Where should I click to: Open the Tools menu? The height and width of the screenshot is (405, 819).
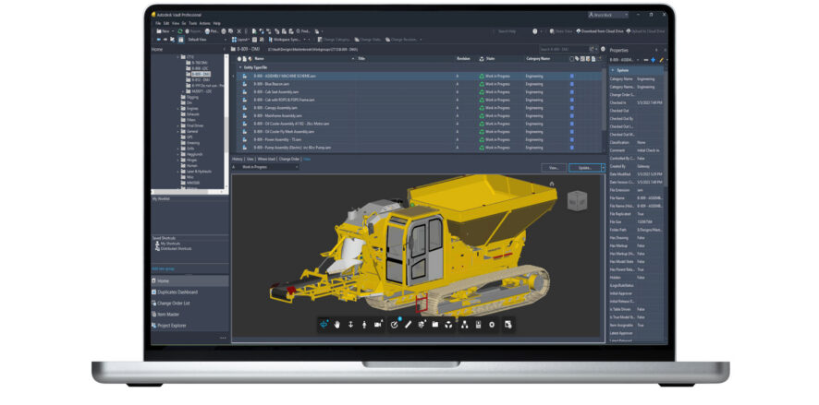(193, 23)
